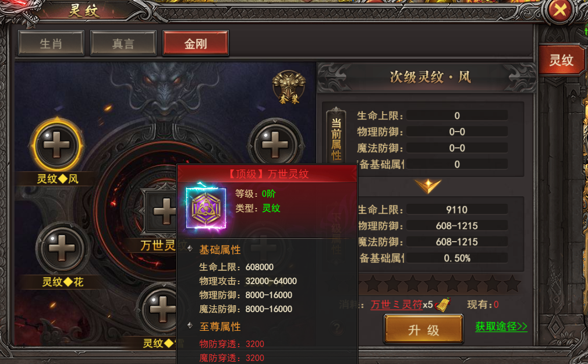Image resolution: width=588 pixels, height=364 pixels.
Task: Open the 获取途径>> link
Action: (501, 327)
